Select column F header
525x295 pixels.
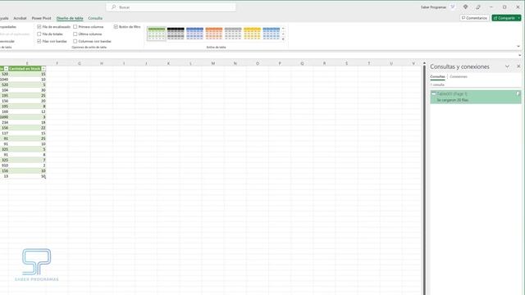point(57,63)
